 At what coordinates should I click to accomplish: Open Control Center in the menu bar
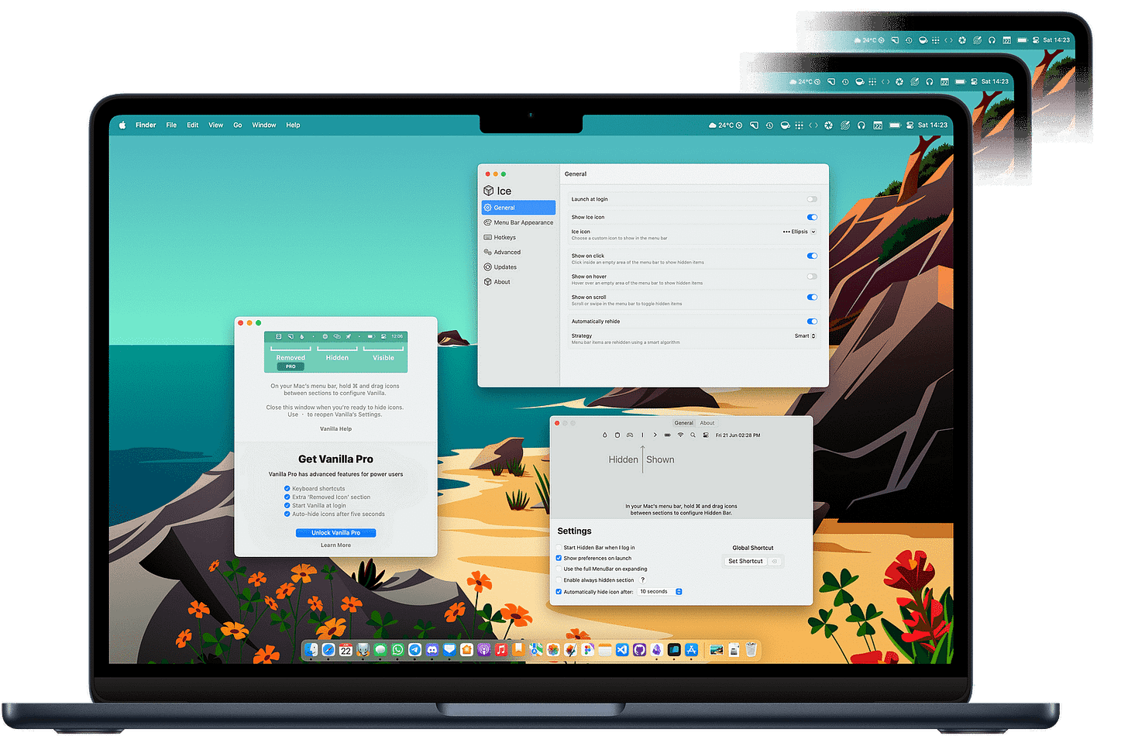click(x=910, y=125)
